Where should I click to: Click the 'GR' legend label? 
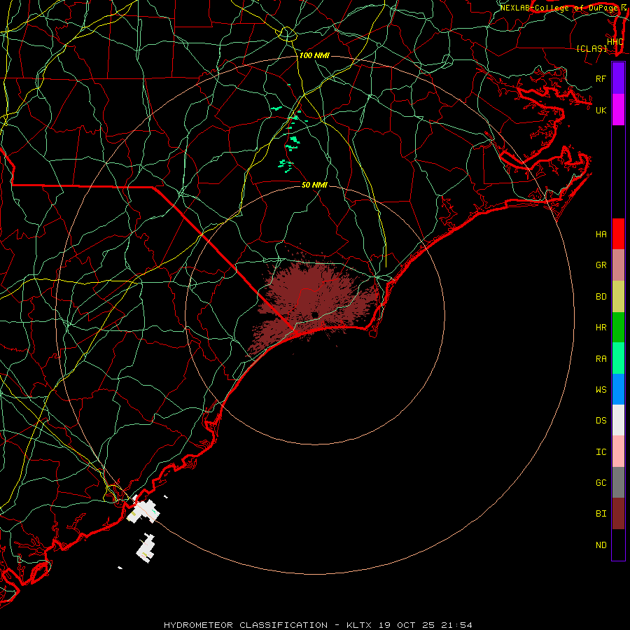(601, 265)
